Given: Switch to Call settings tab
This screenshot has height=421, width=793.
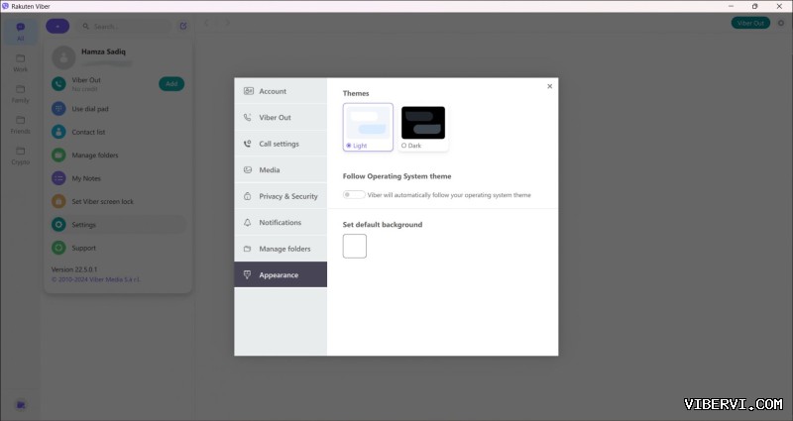Looking at the screenshot, I should [x=279, y=144].
